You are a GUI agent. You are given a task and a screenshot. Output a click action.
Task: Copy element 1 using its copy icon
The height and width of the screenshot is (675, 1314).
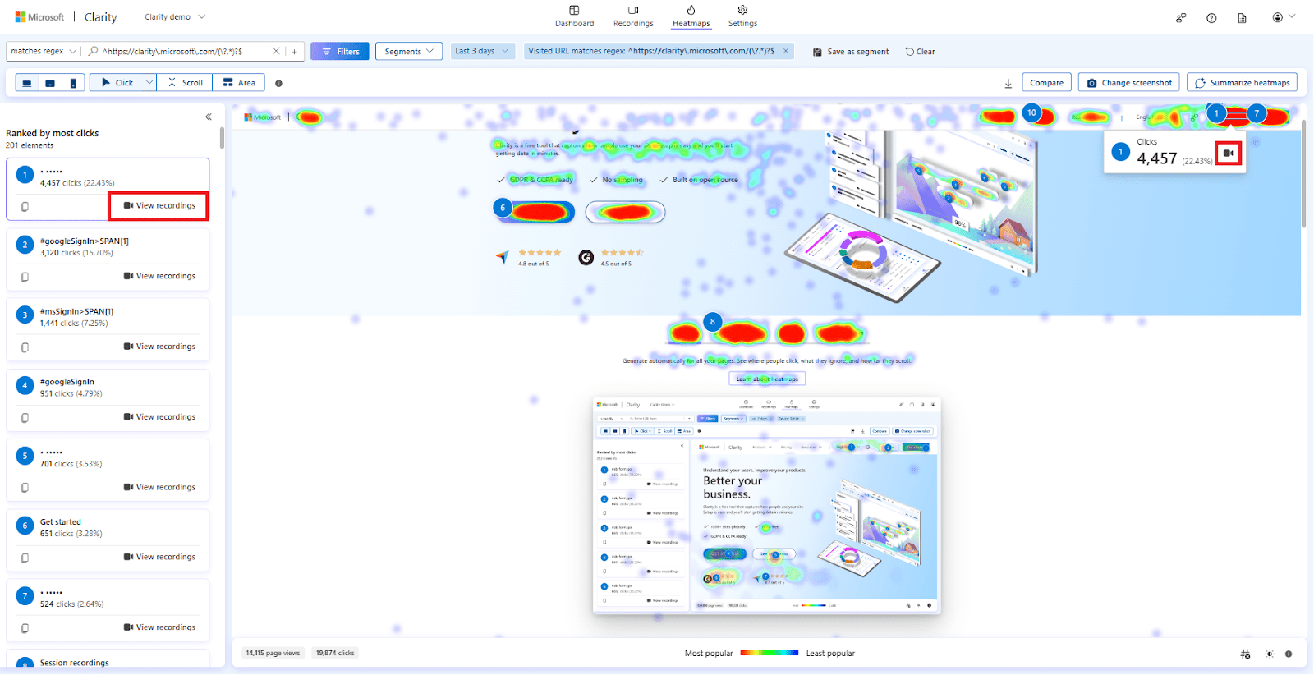coord(25,207)
